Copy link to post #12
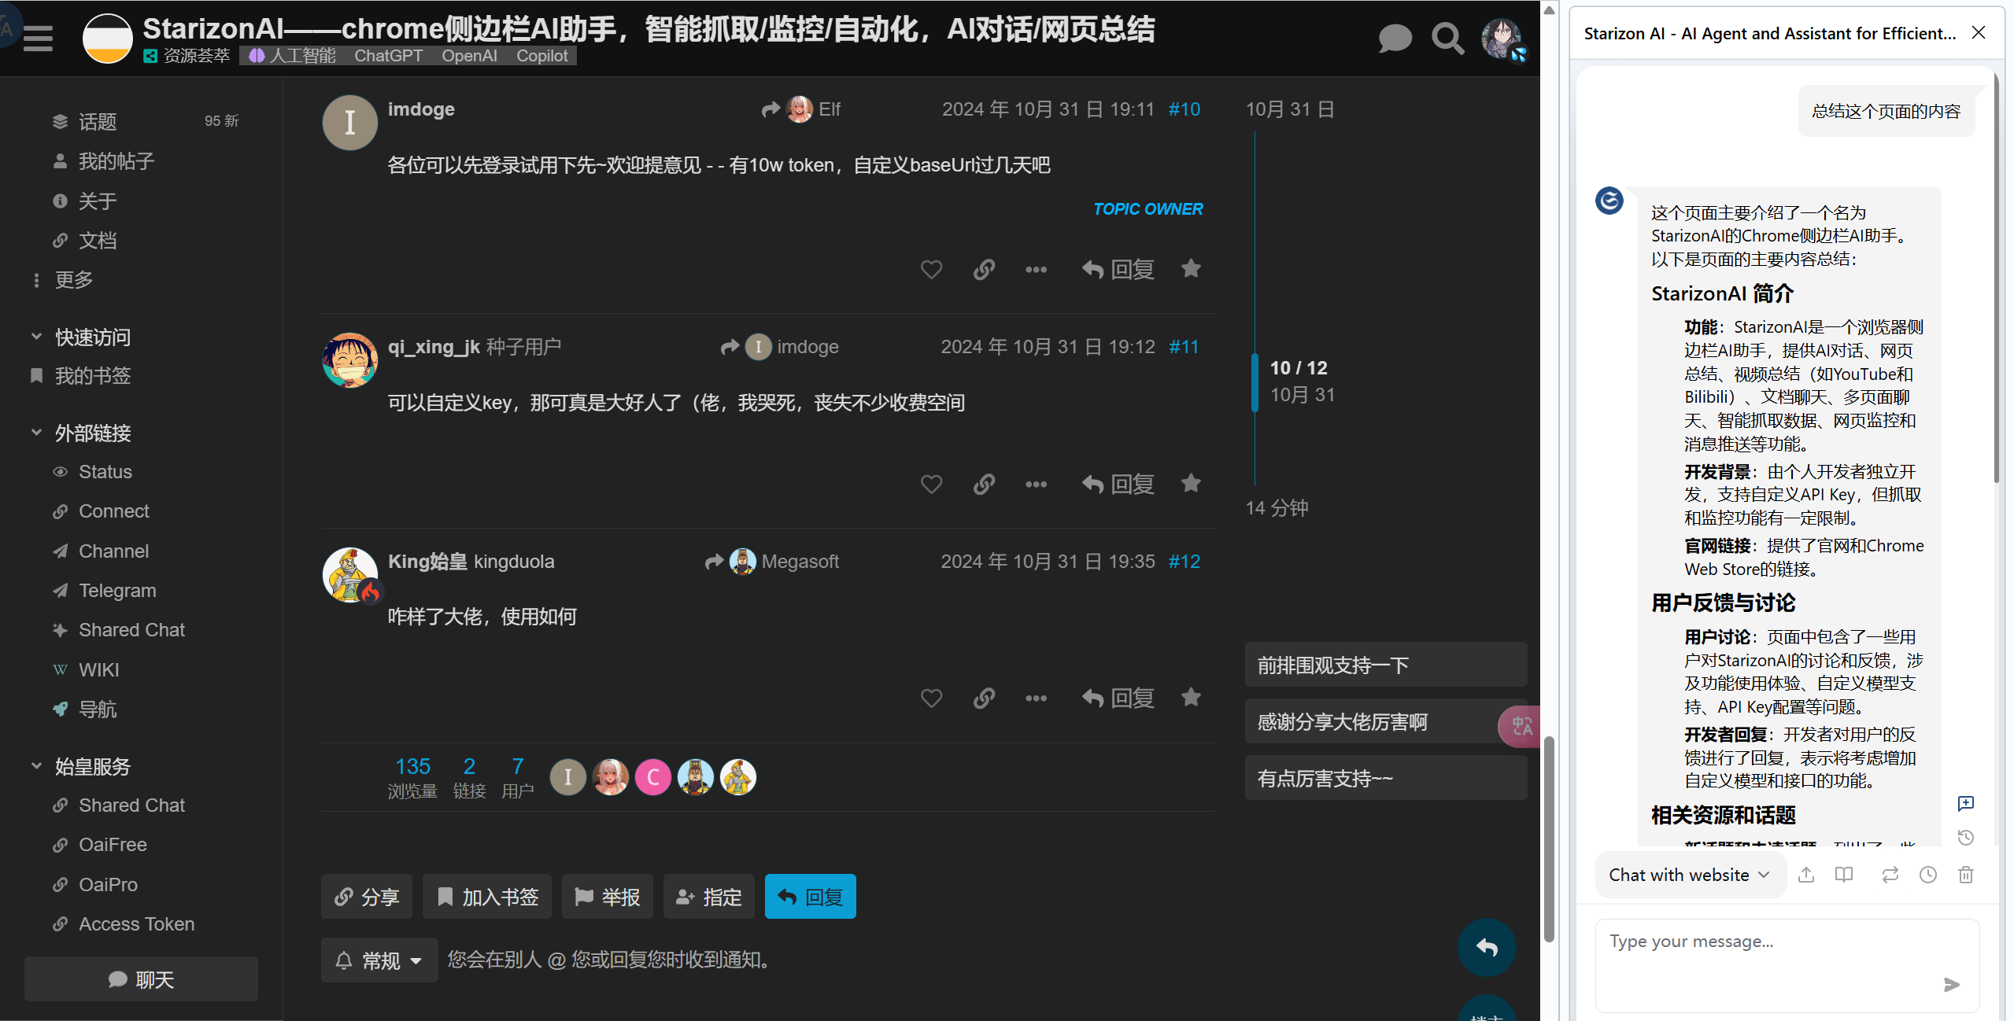This screenshot has width=2014, height=1021. 984,698
